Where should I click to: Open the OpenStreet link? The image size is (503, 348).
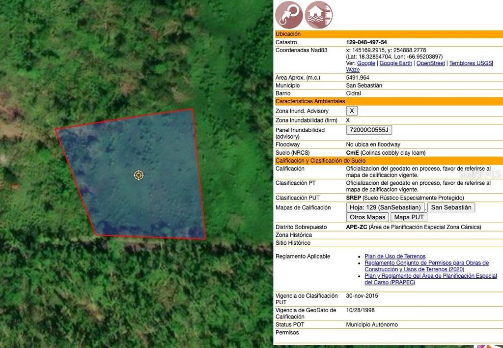pos(430,63)
